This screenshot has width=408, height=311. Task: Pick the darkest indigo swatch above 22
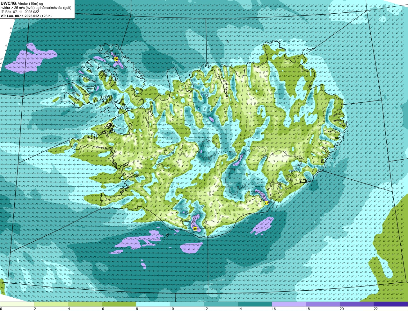391,304
